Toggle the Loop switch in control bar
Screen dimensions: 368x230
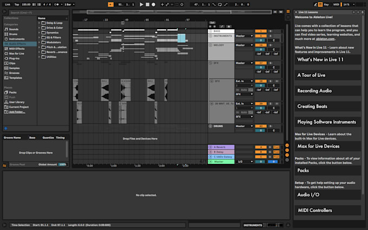point(220,4)
